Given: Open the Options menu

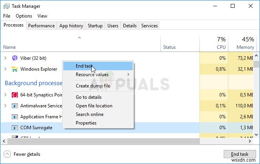Looking at the screenshot, I should pos(24,16).
